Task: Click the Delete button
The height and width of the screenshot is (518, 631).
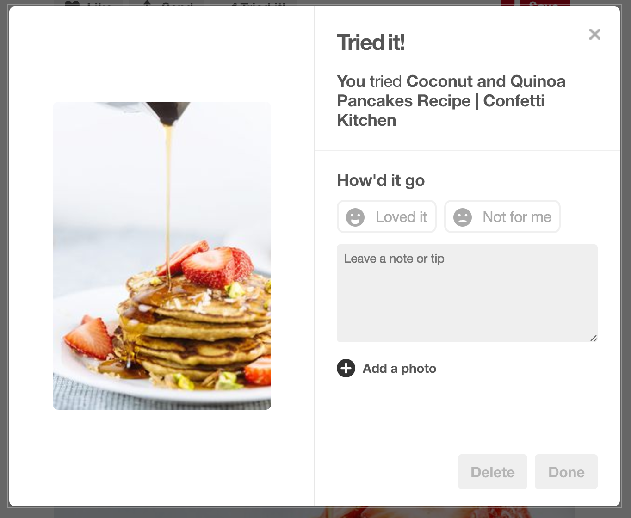Action: (x=493, y=472)
